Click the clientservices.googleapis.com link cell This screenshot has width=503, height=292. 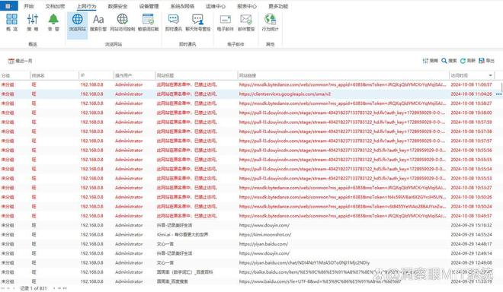point(285,94)
